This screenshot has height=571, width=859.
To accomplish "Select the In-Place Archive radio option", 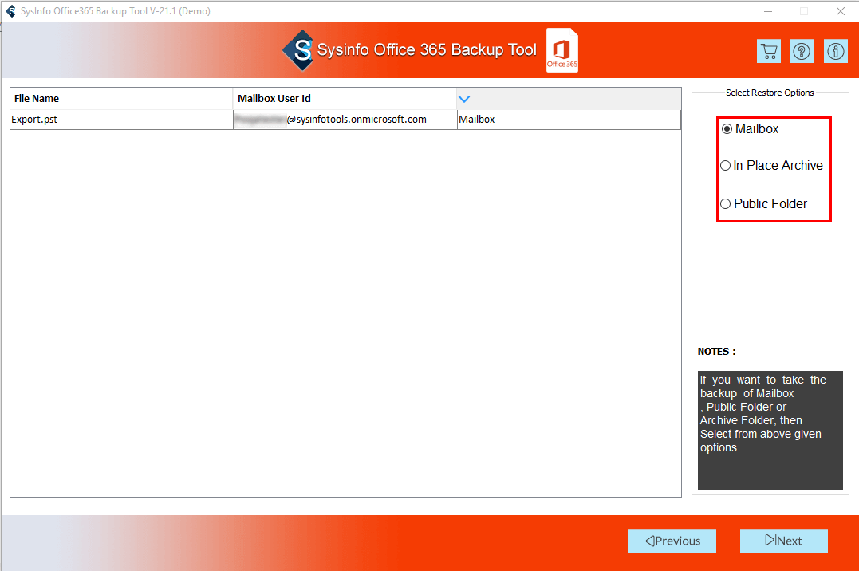I will pos(771,166).
